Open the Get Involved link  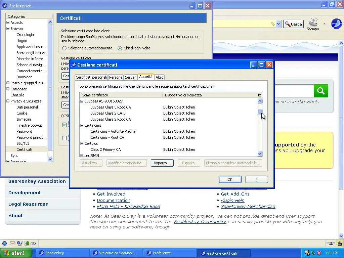(x=111, y=194)
